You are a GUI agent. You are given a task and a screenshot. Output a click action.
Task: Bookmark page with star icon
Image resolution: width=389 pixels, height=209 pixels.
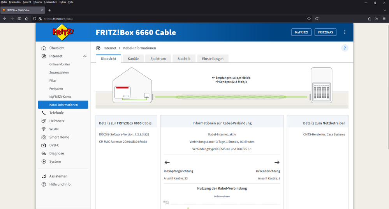coord(309,19)
